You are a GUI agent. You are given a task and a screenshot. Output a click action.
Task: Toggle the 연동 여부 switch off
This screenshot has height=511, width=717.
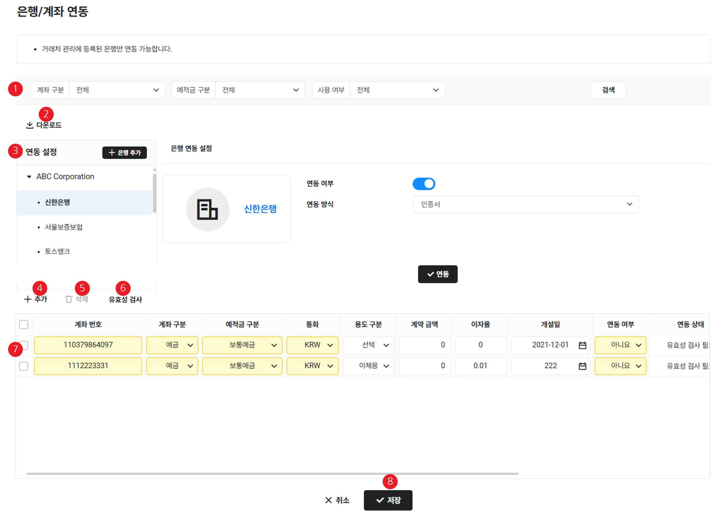click(424, 184)
